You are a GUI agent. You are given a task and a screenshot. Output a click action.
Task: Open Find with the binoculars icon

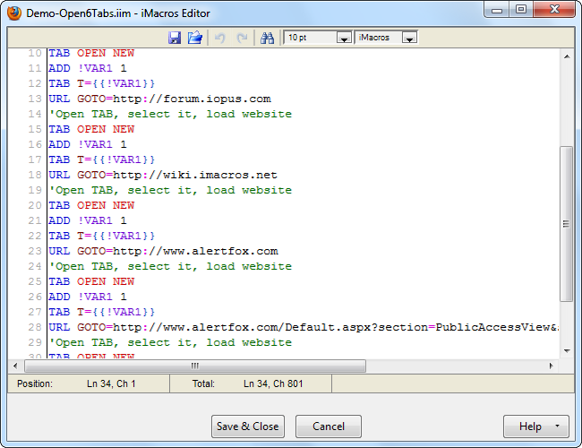(267, 38)
